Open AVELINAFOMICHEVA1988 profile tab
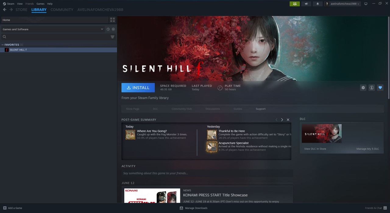390x213 pixels. (100, 10)
